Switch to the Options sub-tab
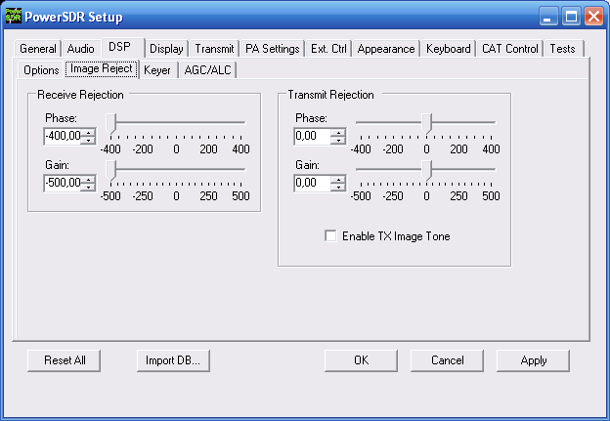 coord(41,70)
